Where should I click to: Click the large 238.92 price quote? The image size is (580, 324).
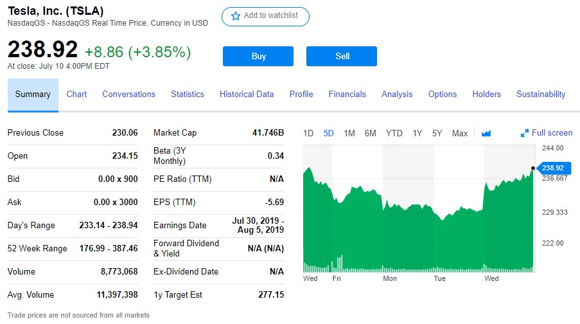[42, 50]
